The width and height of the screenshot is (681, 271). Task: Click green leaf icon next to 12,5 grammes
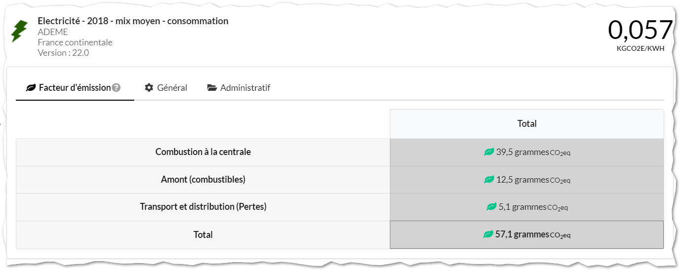[489, 180]
